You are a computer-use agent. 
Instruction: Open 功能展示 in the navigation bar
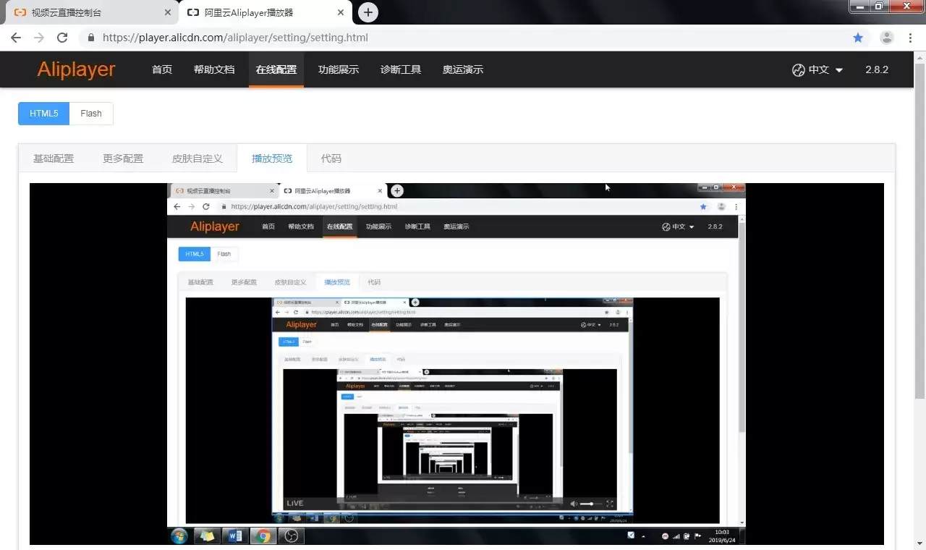pos(339,70)
